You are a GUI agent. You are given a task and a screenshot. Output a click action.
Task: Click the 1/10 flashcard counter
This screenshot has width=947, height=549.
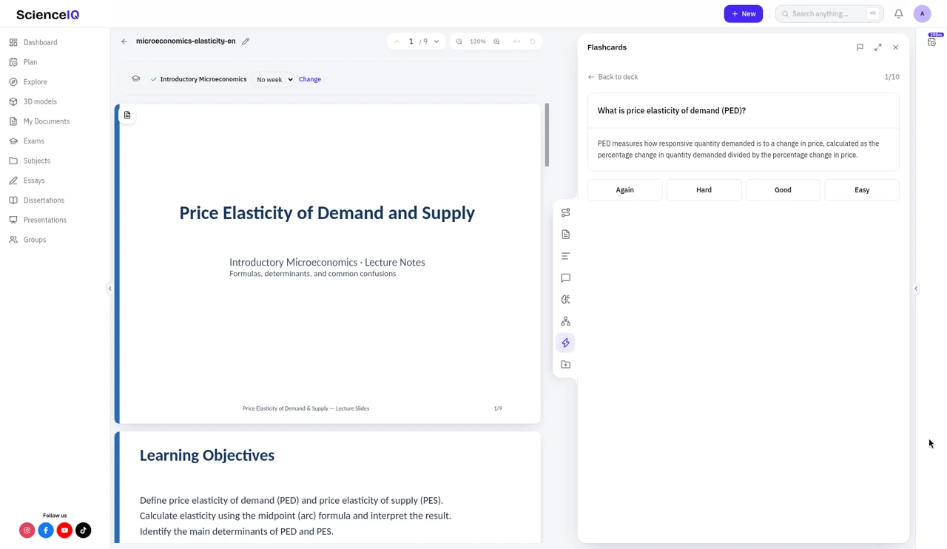892,77
